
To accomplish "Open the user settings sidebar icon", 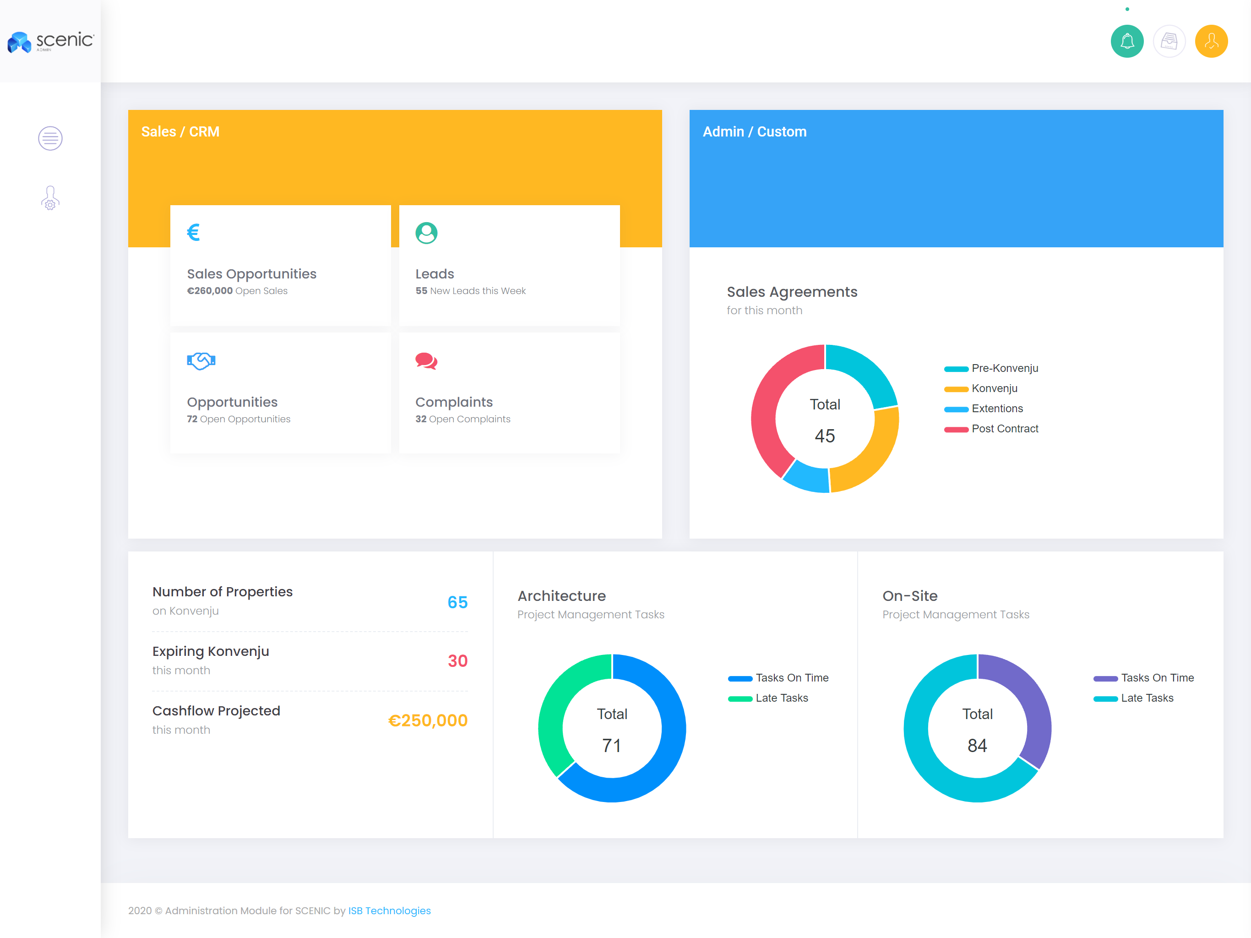I will 50,199.
